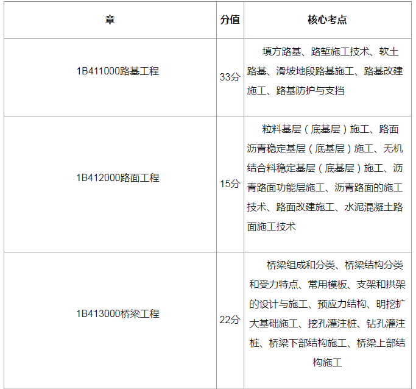Click the text beginning 填方路基、路堑施工技术
Viewport: 416px width, 389px height.
coord(325,71)
